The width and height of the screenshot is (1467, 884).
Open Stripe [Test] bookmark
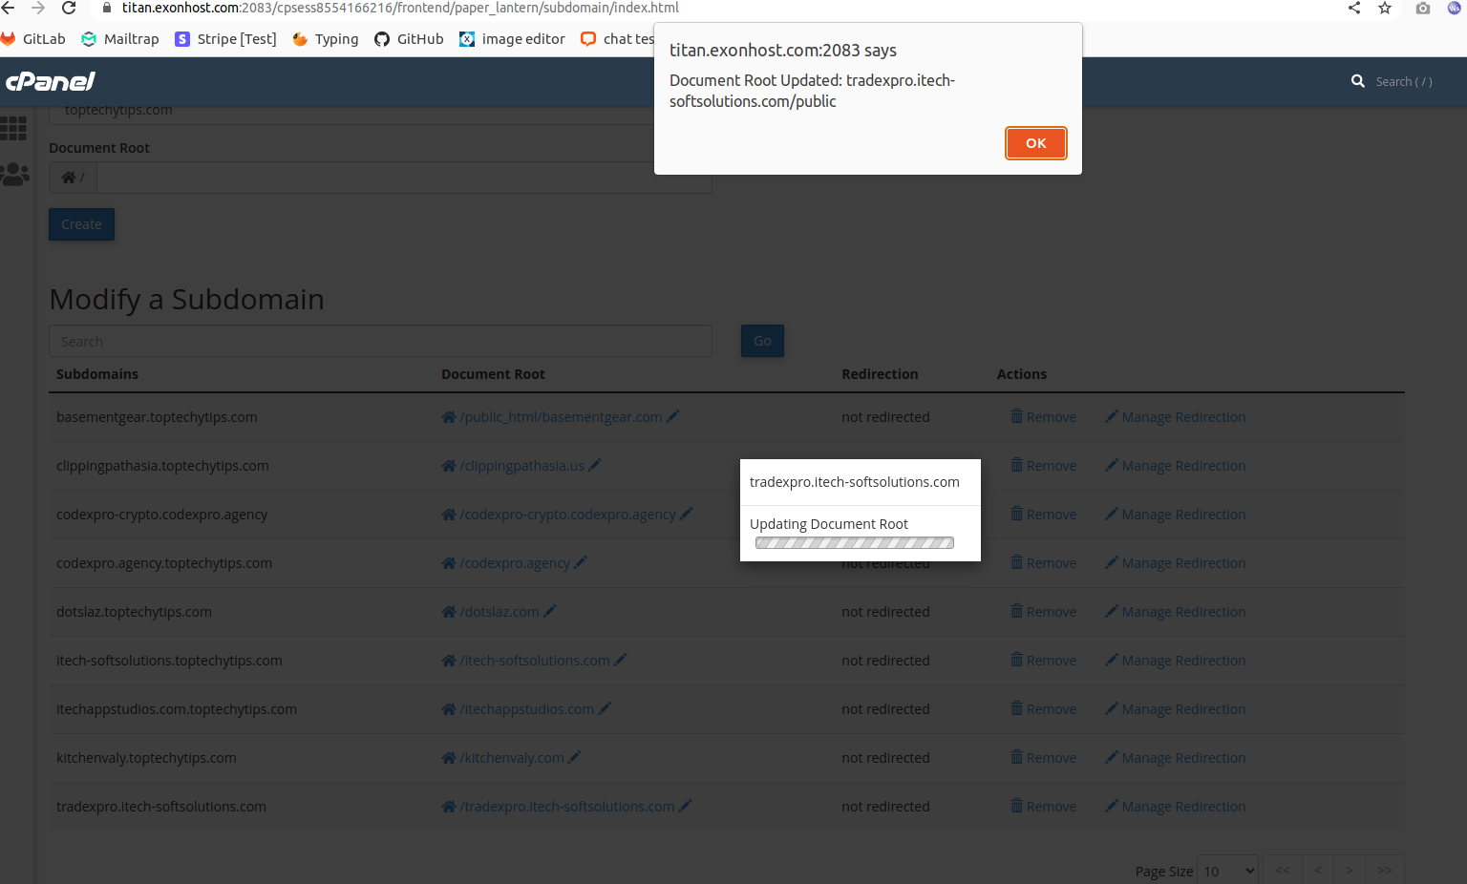(x=226, y=39)
